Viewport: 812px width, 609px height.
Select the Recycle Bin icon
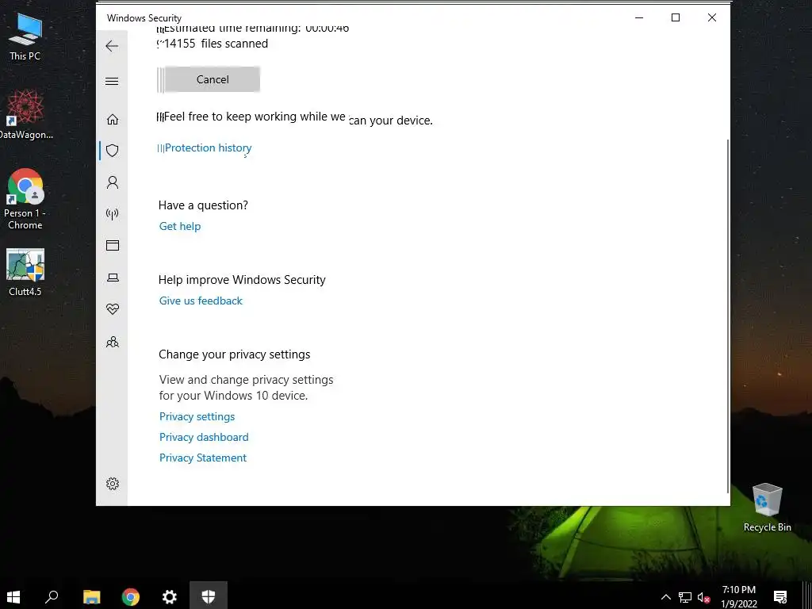tap(767, 507)
